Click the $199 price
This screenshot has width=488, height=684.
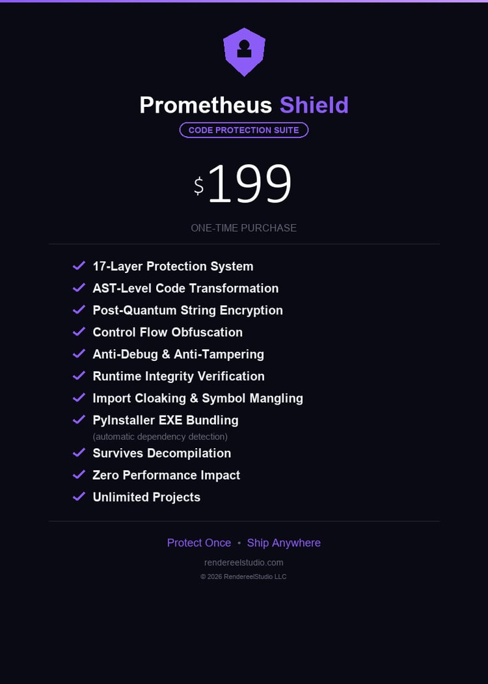click(244, 184)
